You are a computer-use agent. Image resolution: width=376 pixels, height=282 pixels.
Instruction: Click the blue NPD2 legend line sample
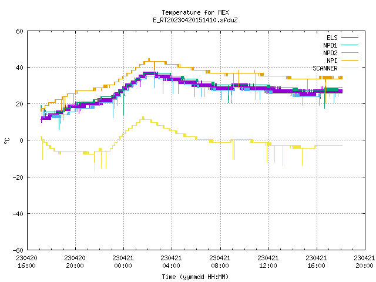[x=350, y=53]
